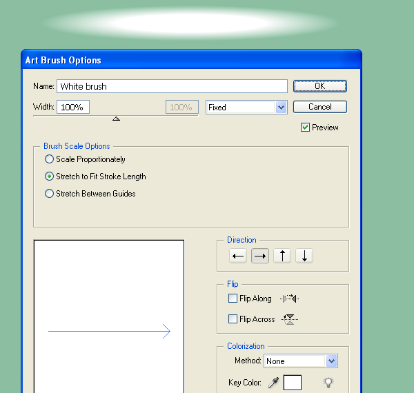414x393 pixels.
Task: Click the Cancel button
Action: pyautogui.click(x=320, y=107)
